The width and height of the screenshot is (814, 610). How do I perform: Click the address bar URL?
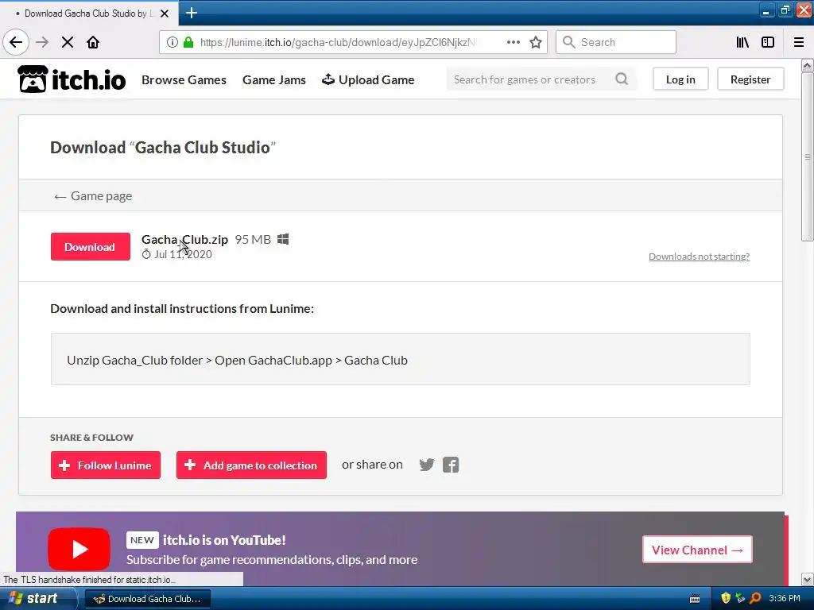(x=338, y=42)
